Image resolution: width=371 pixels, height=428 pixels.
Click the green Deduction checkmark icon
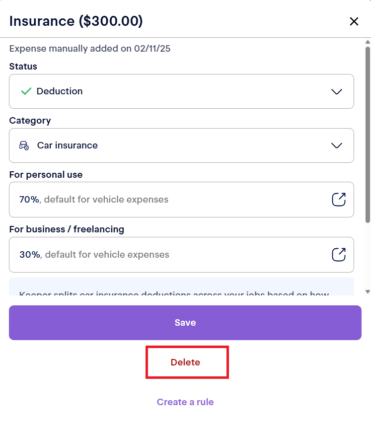tap(26, 91)
